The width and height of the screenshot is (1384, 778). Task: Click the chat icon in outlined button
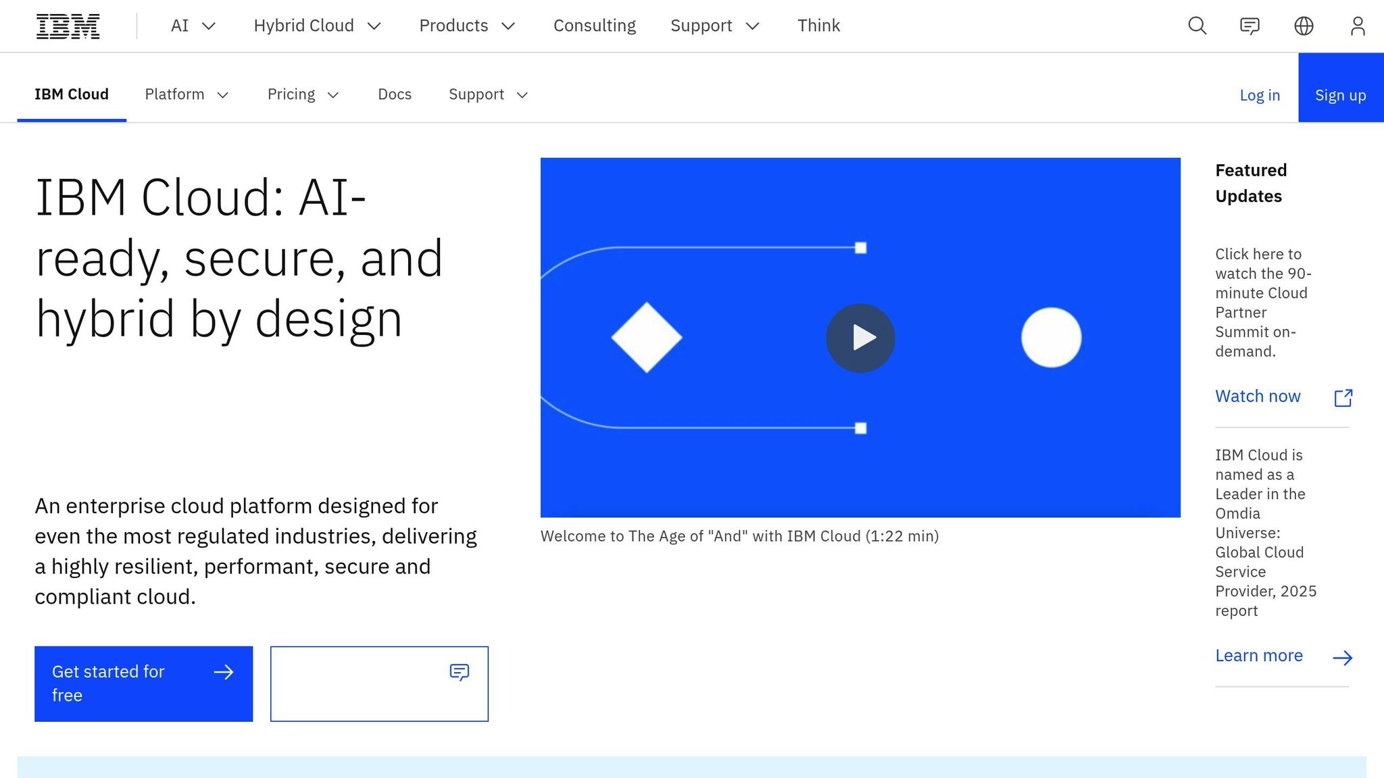coord(459,672)
